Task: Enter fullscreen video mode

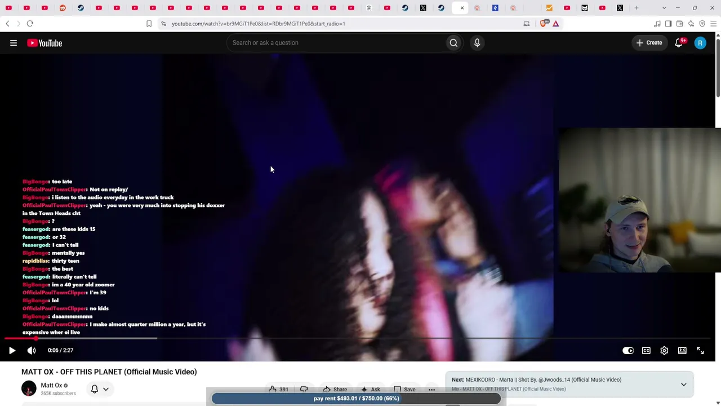Action: click(700, 351)
